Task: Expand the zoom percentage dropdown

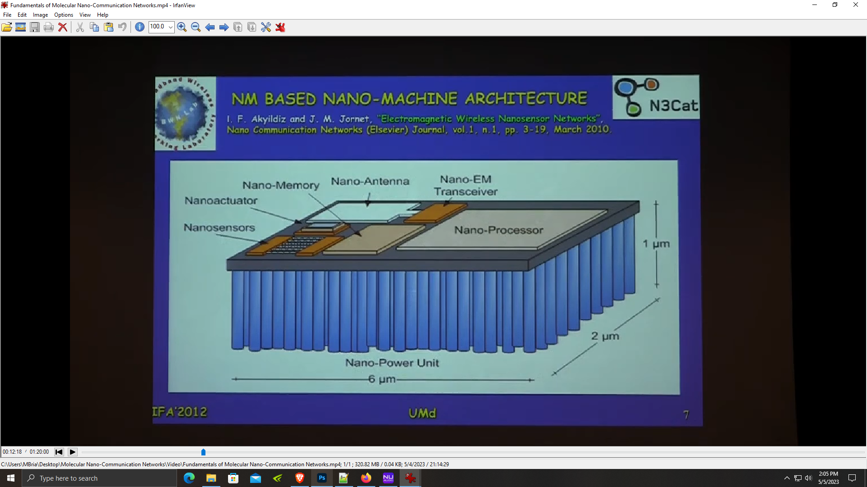Action: pyautogui.click(x=171, y=27)
